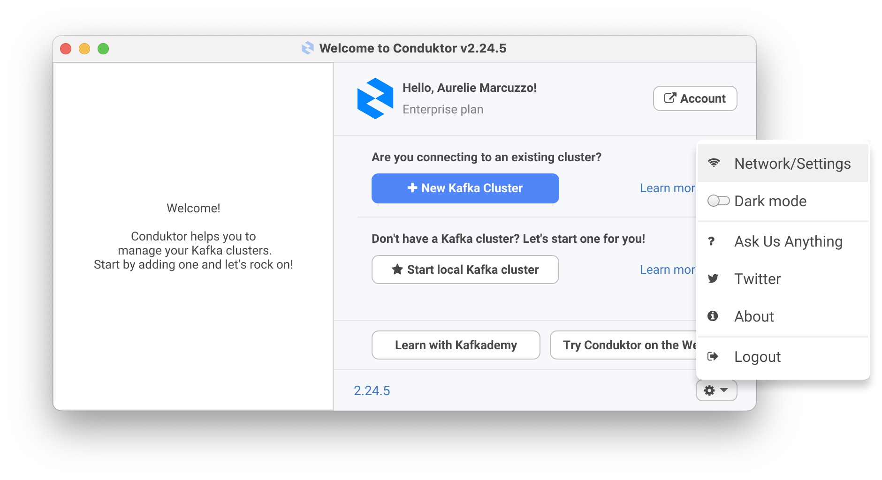Select Network/Settings from the menu
The image size is (882, 480).
click(783, 164)
